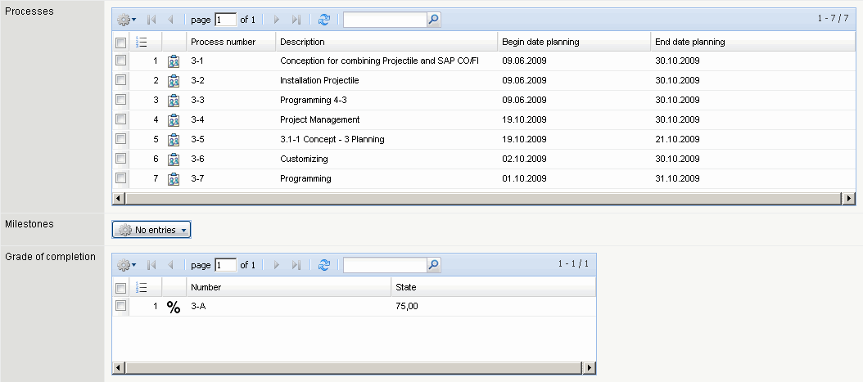This screenshot has width=863, height=382.
Task: Click the percent icon for grade 3-A
Action: coord(174,308)
